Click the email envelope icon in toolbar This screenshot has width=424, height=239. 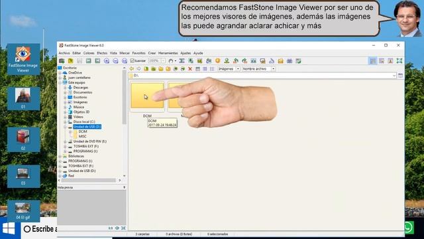tap(280, 61)
